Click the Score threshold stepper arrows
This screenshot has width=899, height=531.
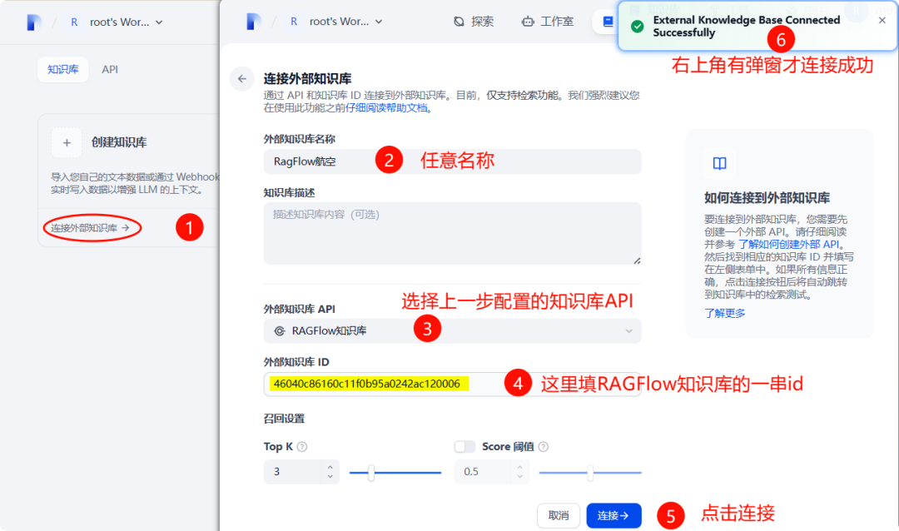tap(519, 472)
